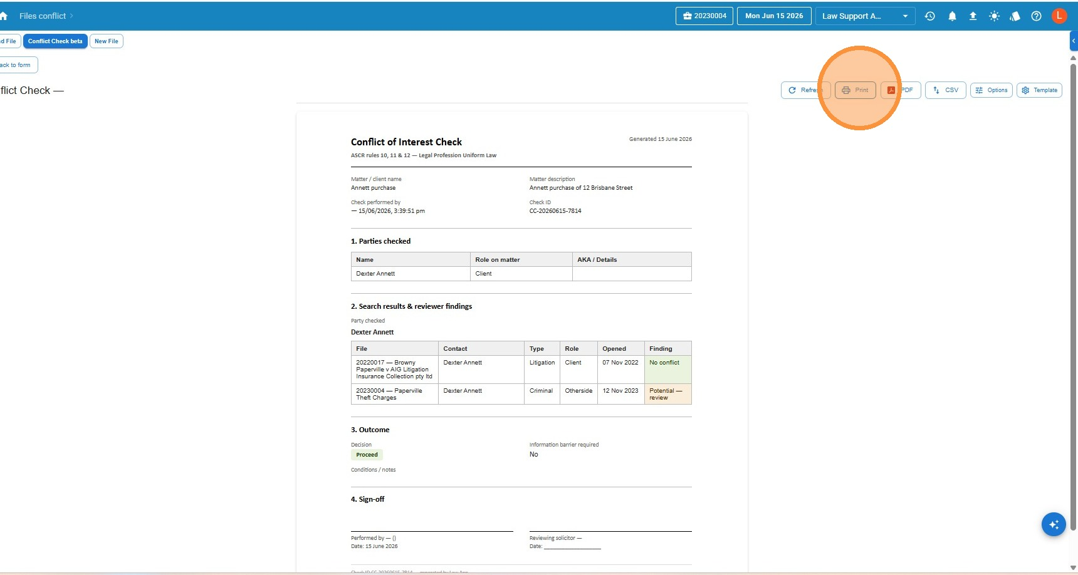The height and width of the screenshot is (575, 1078).
Task: Click the Client role cell in Parties checked
Action: click(521, 274)
